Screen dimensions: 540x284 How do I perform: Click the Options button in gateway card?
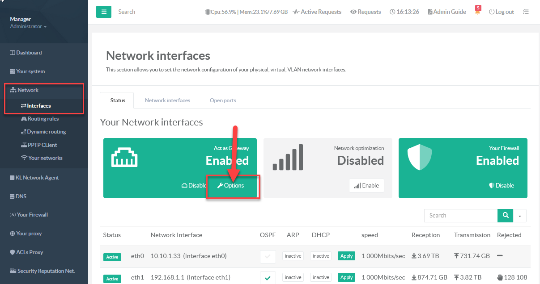click(231, 185)
